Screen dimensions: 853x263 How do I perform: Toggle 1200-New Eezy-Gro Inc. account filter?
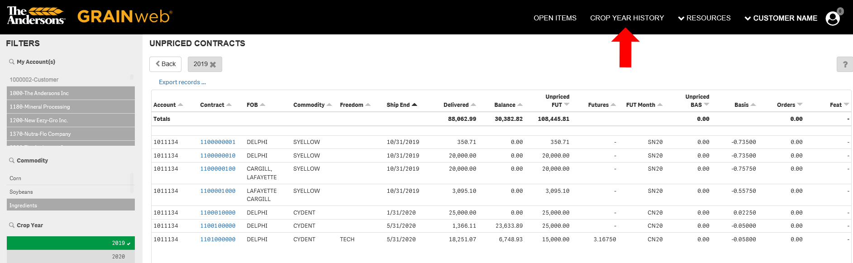(71, 120)
